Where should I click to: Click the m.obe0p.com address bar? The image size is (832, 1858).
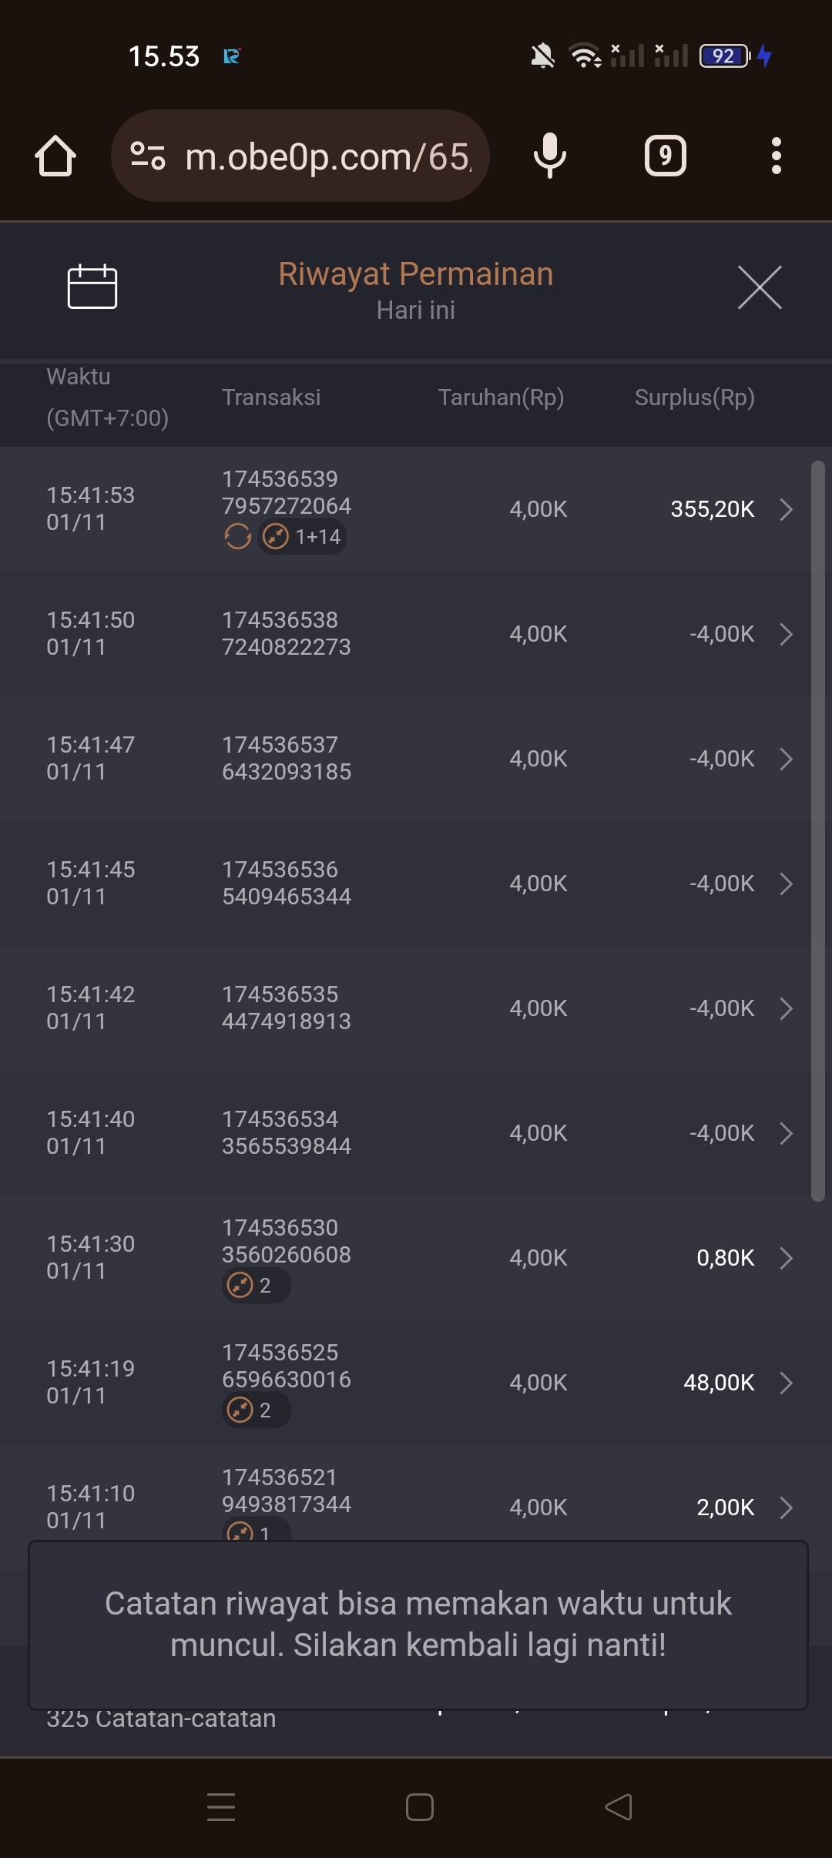(327, 156)
